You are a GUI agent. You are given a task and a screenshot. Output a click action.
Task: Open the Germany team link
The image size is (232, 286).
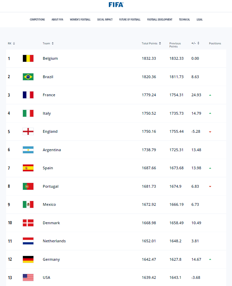click(51, 259)
